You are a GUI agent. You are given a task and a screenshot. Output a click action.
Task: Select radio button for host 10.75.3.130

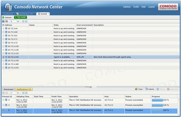click(3, 50)
